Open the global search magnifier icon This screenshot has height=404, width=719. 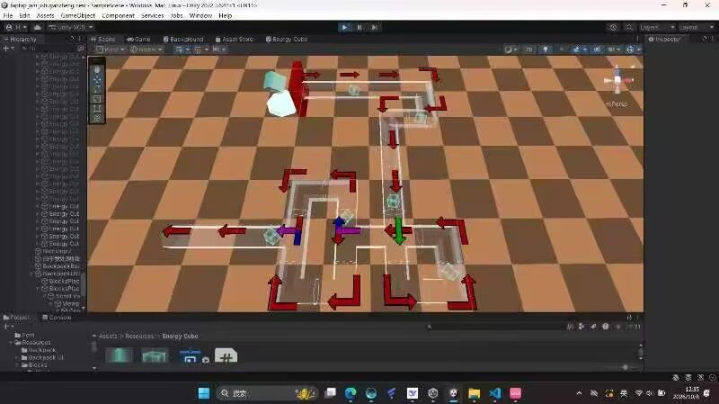coord(629,28)
